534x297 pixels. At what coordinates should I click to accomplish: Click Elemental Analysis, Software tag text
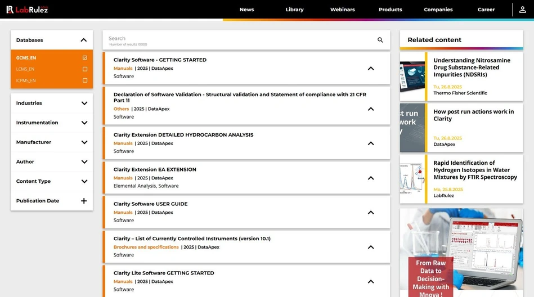click(x=146, y=186)
